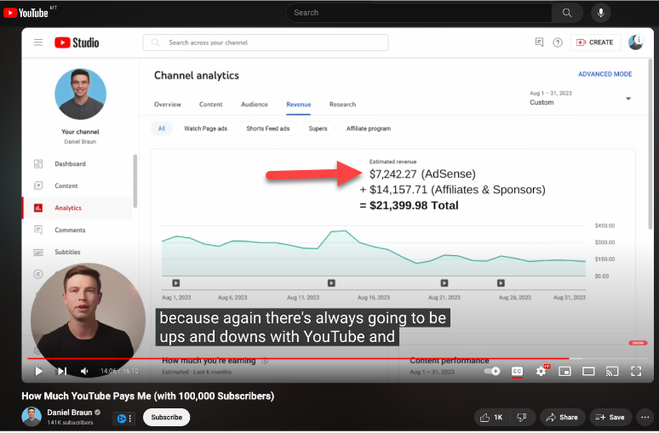Mute the video volume
The width and height of the screenshot is (659, 433).
click(x=84, y=371)
